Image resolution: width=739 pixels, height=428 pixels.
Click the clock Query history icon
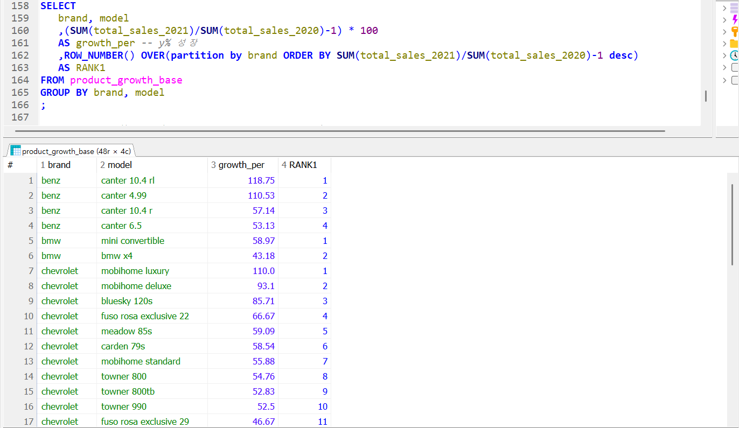(735, 55)
